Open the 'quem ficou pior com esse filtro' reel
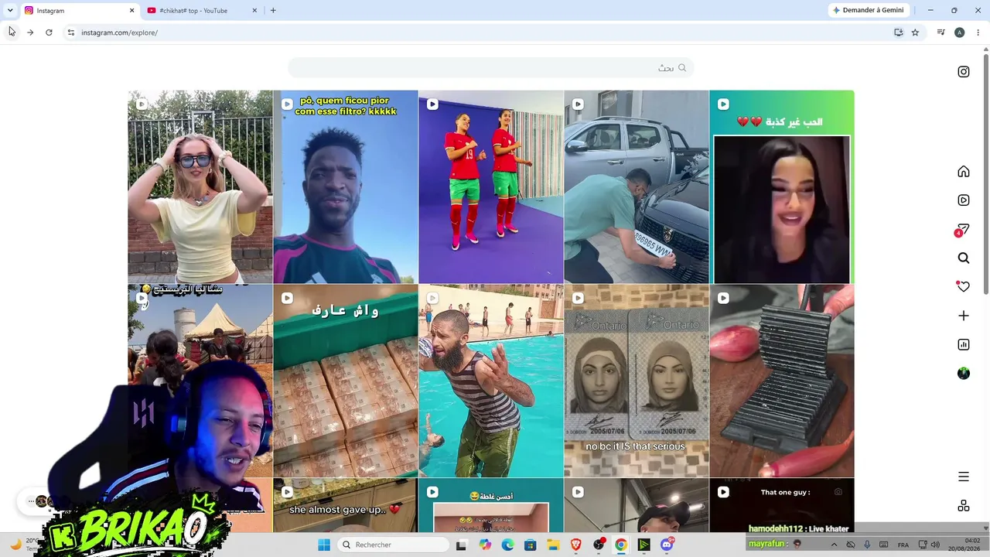Viewport: 990px width, 557px height. [x=346, y=186]
